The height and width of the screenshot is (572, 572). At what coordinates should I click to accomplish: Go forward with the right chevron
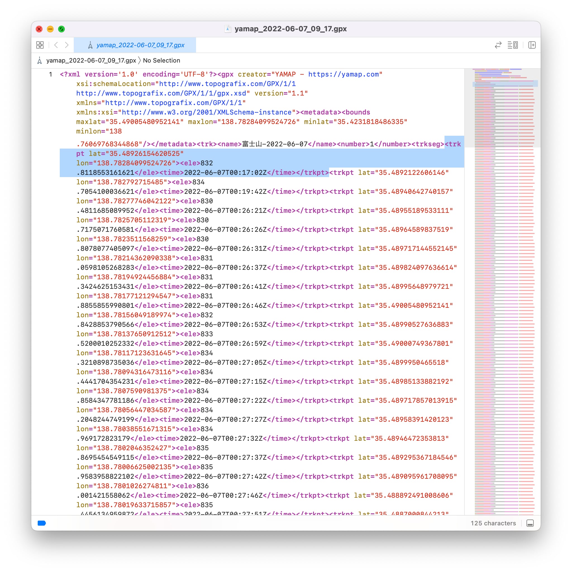tap(67, 45)
